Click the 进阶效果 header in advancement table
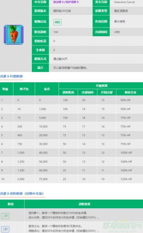Screen dimensions: 143x233 click(x=84, y=204)
